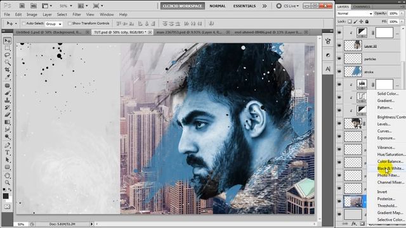Select the Spot Healing Brush tool
Image resolution: width=406 pixels, height=228 pixels.
7,85
